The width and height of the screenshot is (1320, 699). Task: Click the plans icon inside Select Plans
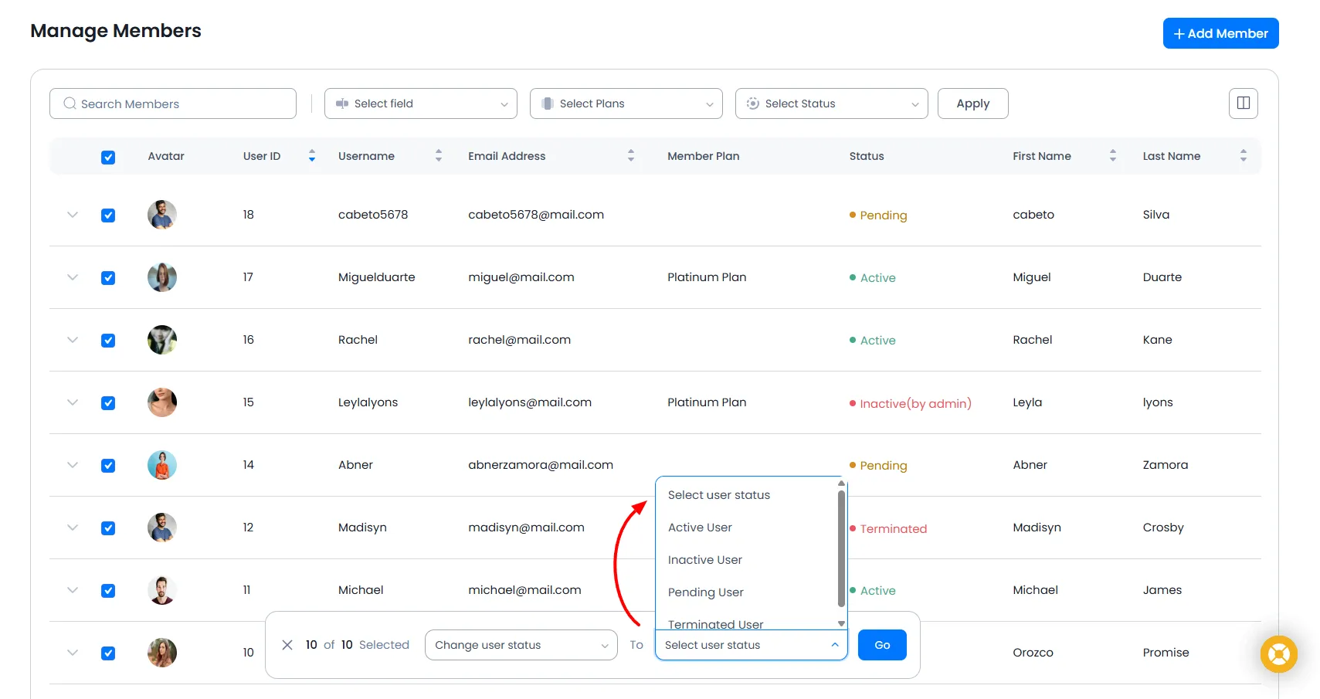[x=548, y=103]
